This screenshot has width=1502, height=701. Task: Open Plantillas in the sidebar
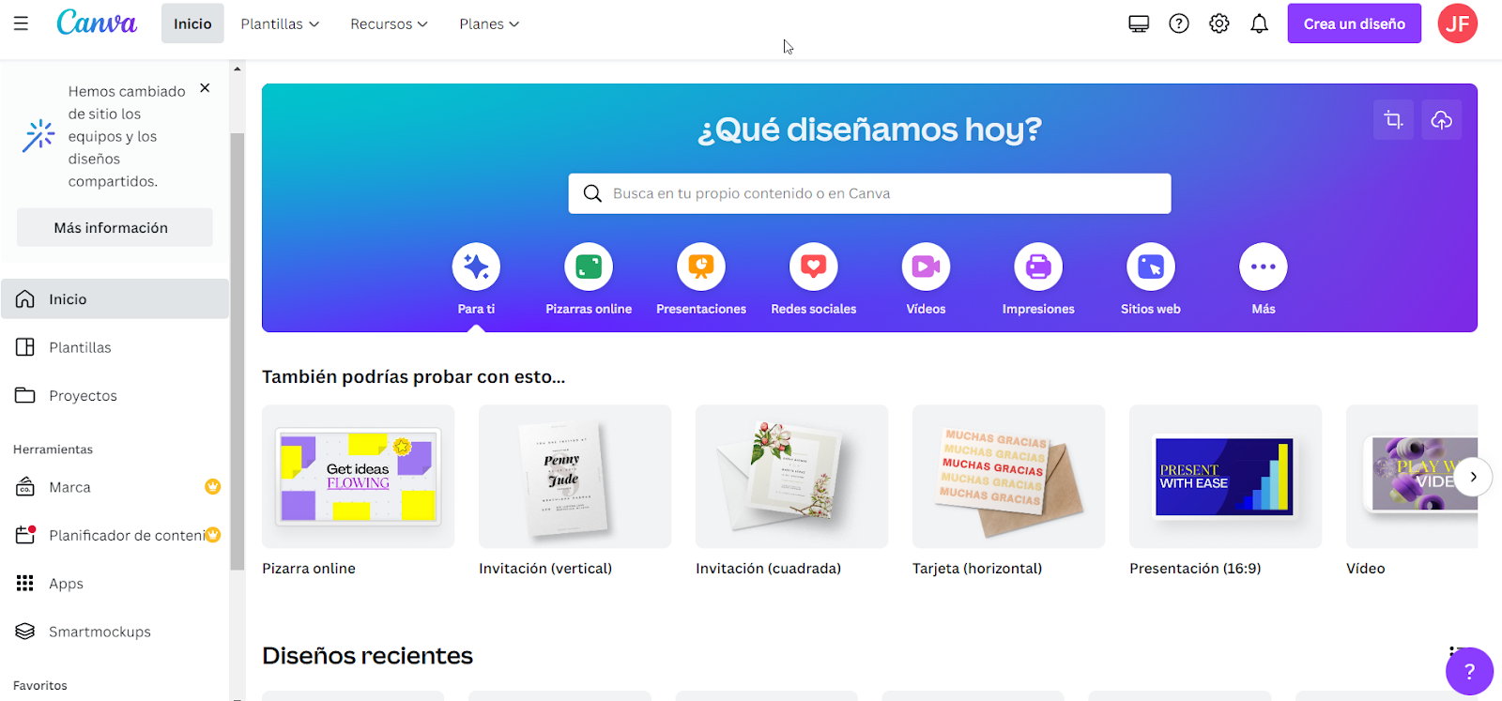(115, 347)
